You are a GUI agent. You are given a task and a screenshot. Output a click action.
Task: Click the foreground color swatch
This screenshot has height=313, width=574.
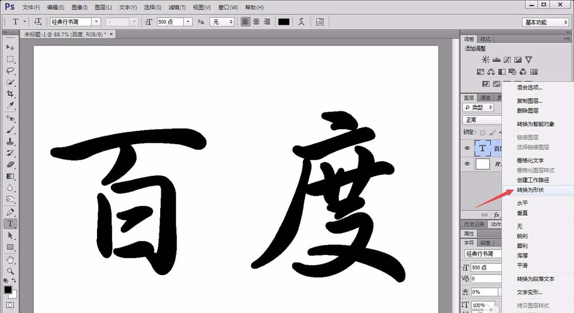pyautogui.click(x=8, y=290)
